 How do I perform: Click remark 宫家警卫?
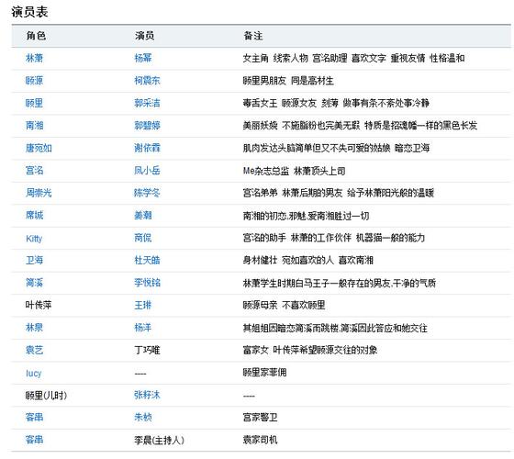(x=260, y=418)
